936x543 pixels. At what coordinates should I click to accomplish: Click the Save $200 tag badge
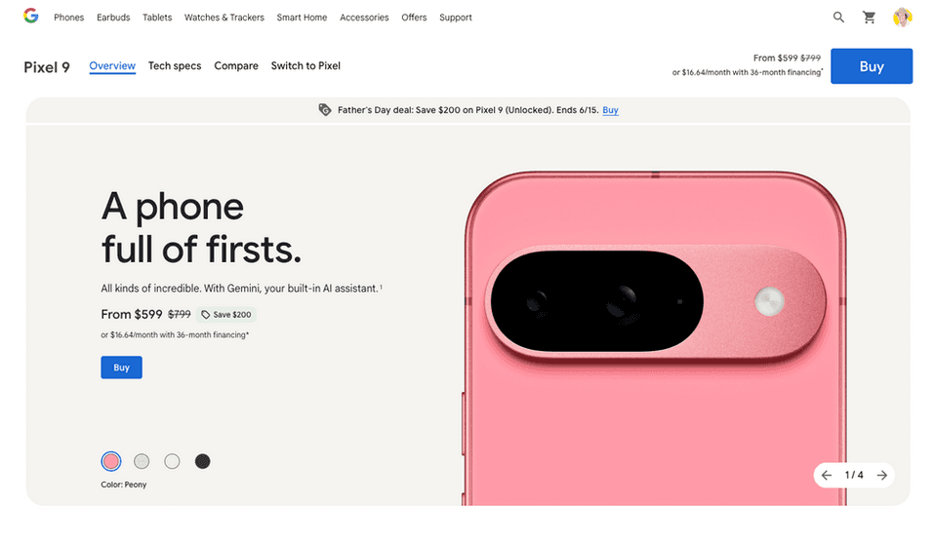(x=226, y=315)
